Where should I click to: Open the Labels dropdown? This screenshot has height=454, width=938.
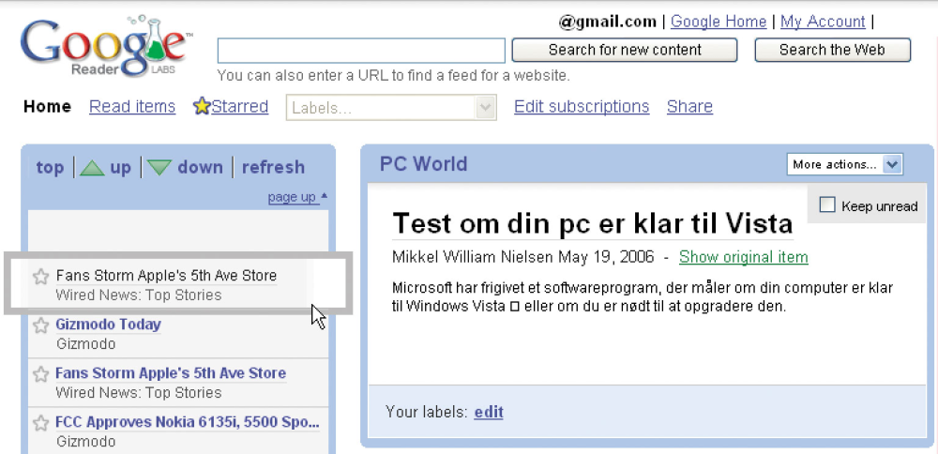(x=391, y=108)
